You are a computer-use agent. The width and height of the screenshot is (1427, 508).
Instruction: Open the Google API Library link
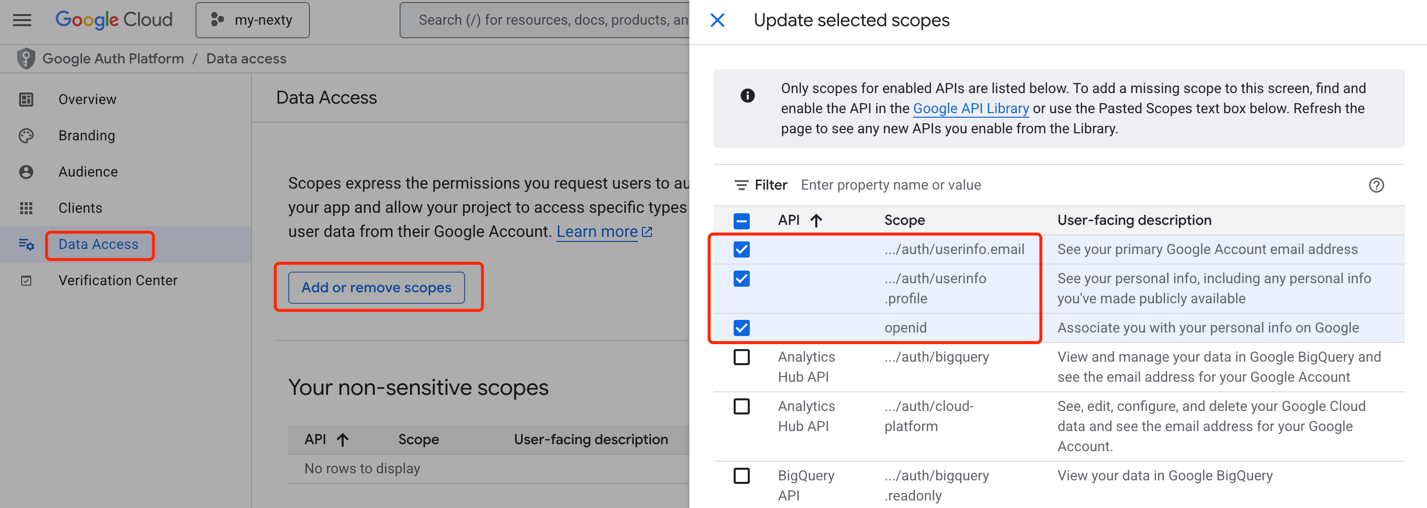point(970,108)
